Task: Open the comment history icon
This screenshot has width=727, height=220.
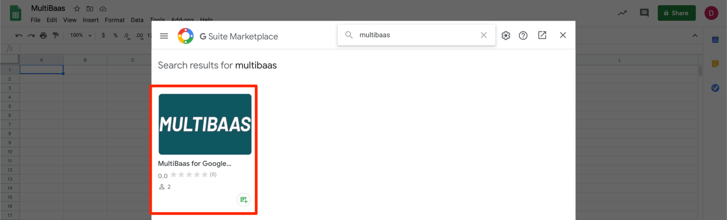Action: (644, 13)
